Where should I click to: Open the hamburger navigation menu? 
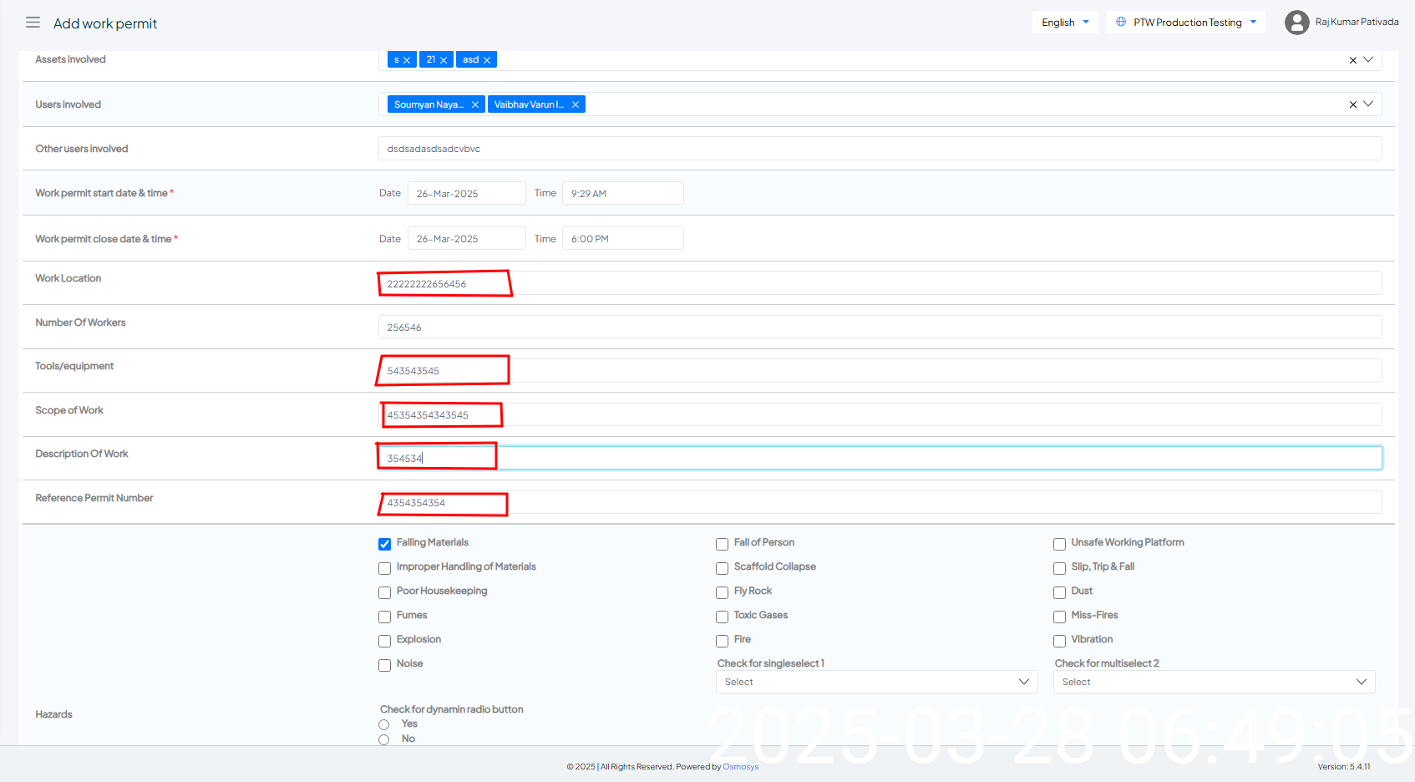point(33,23)
